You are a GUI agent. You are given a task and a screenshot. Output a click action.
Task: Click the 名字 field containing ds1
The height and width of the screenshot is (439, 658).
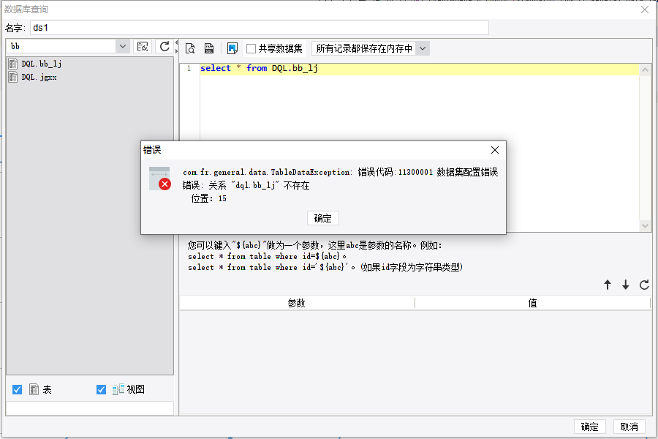[x=258, y=28]
